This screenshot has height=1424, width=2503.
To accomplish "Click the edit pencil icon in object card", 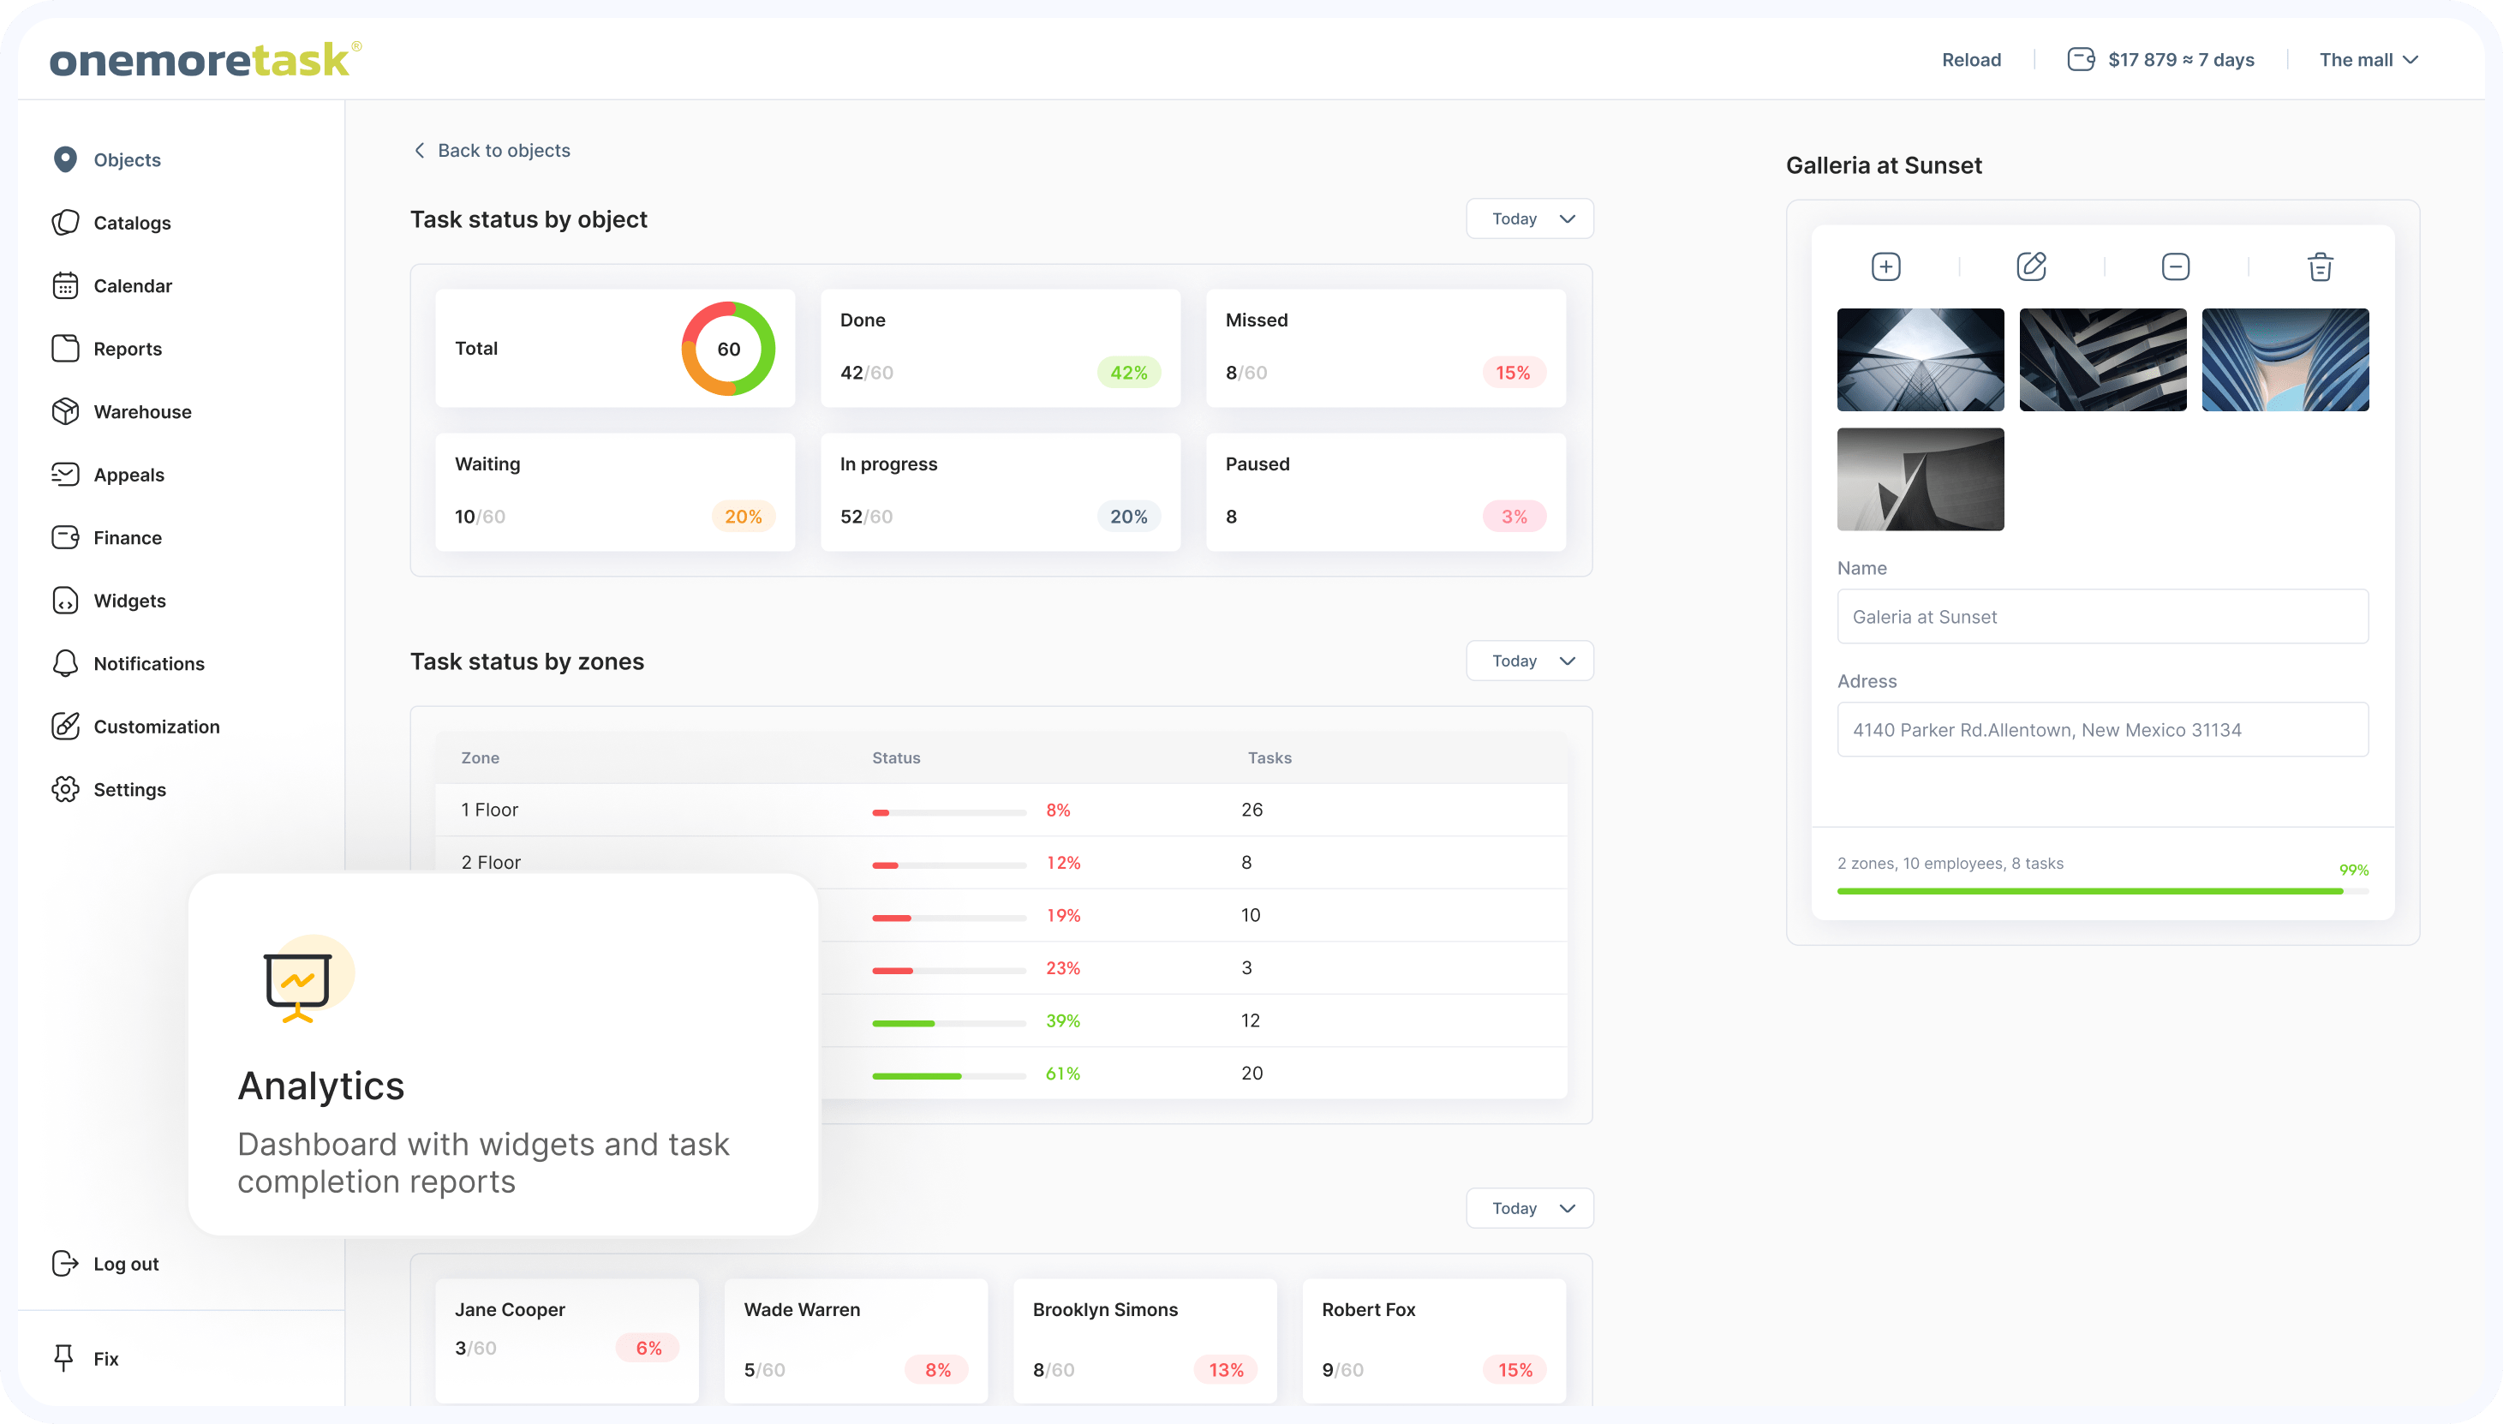I will pyautogui.click(x=2031, y=266).
